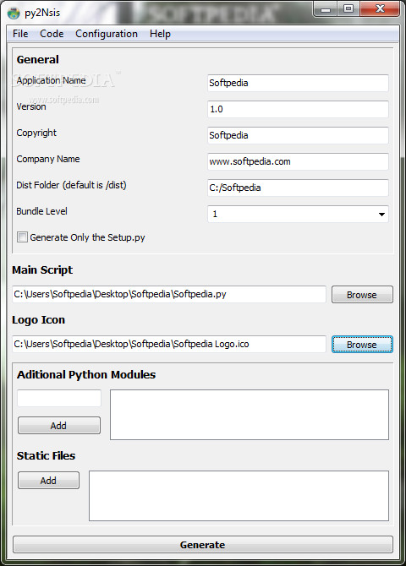Click the py2Nsis app icon in title bar
Screen dimensions: 406x566
(14, 13)
